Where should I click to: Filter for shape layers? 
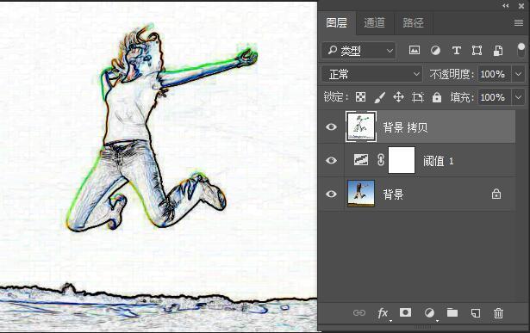[x=477, y=51]
